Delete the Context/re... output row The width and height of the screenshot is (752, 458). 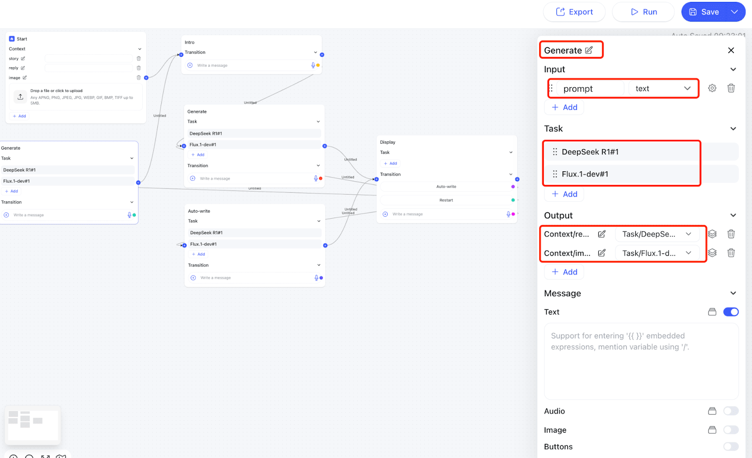(x=731, y=234)
